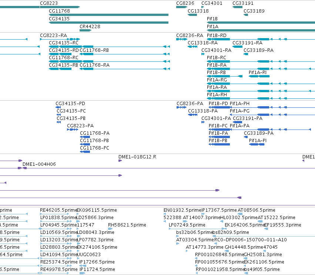Select the UUGC0623 EST label
The image size is (315, 275).
(89, 255)
